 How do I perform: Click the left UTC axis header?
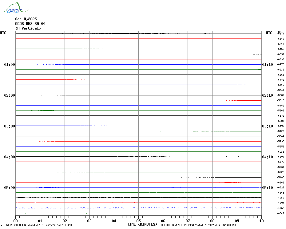coord(3,33)
